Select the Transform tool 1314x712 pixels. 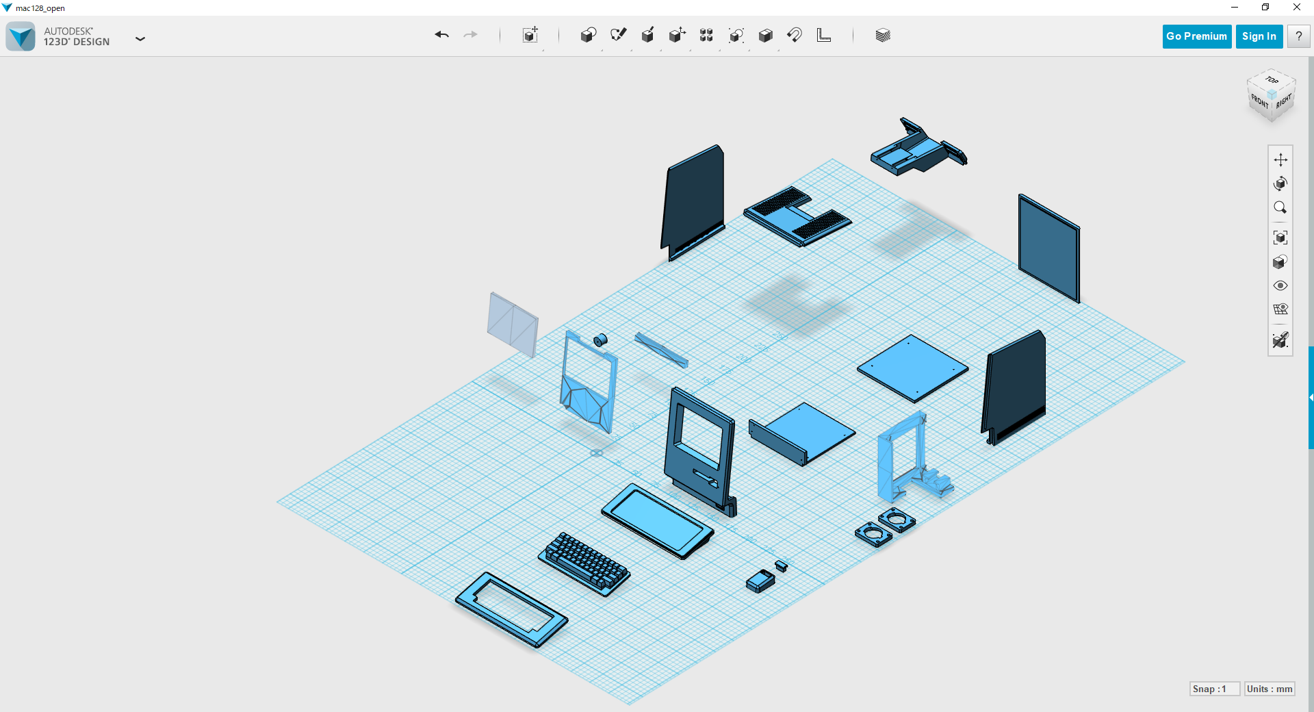[530, 36]
